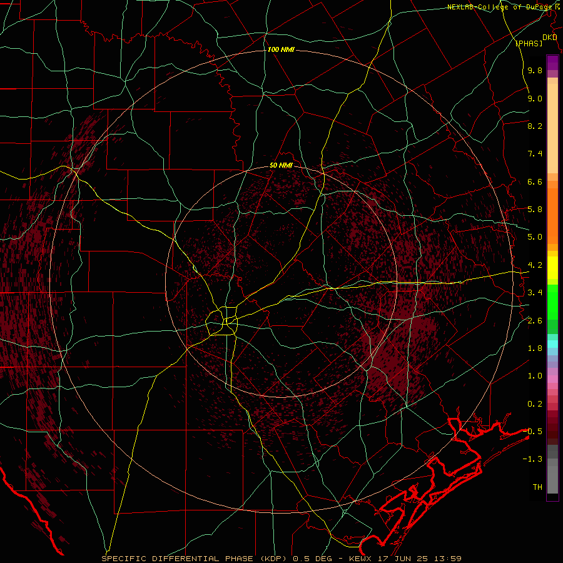Click the 7.4 value on the color scale

535,154
